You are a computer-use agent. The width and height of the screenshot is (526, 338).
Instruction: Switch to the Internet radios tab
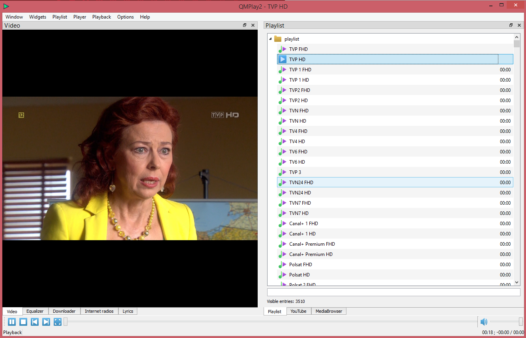[x=99, y=311]
